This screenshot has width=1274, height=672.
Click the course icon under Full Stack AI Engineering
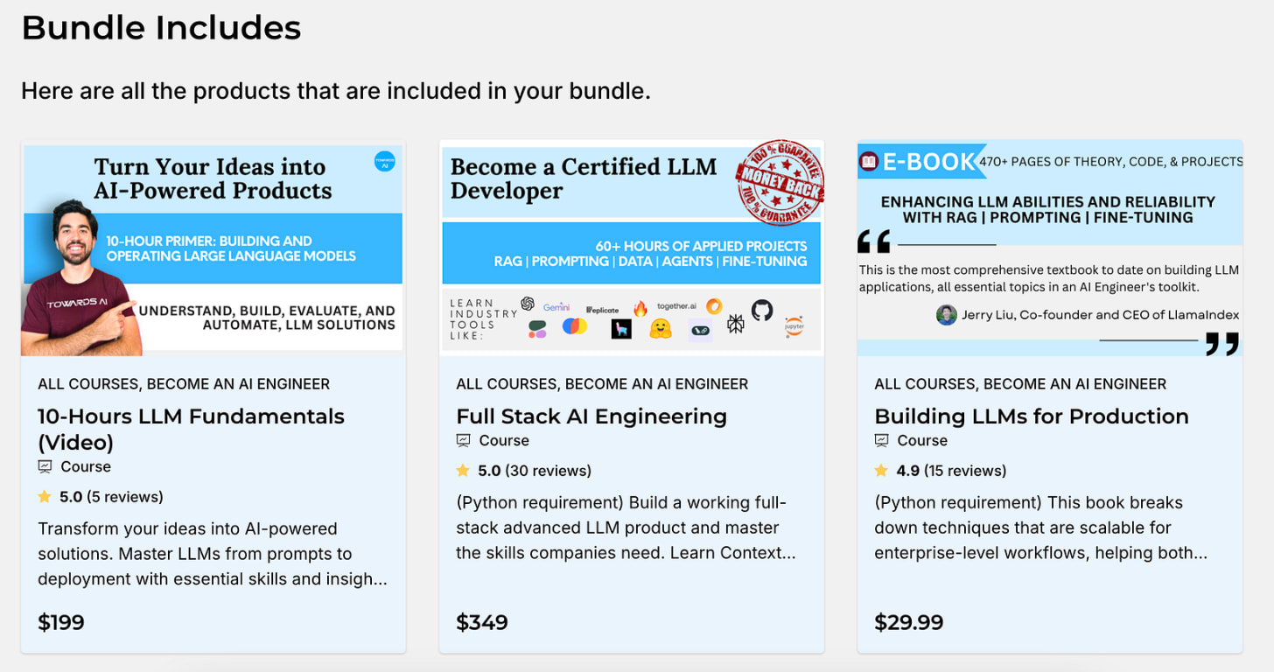464,441
